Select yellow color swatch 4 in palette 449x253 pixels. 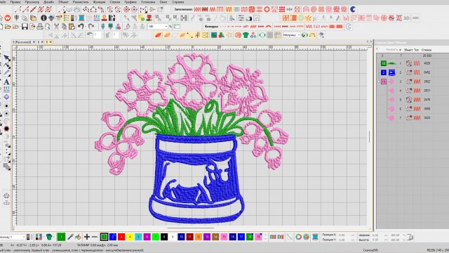coord(130,237)
